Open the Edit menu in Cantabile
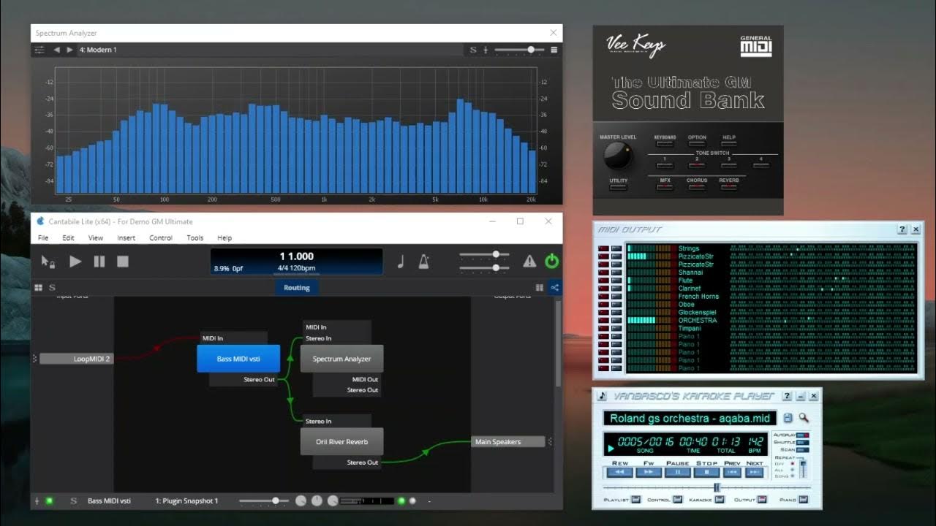The image size is (936, 526). (68, 238)
